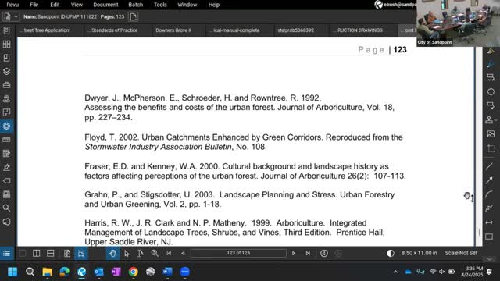Toggle the bottom-left panel list button
Image resolution: width=500 pixels, height=281 pixels.
click(6, 253)
